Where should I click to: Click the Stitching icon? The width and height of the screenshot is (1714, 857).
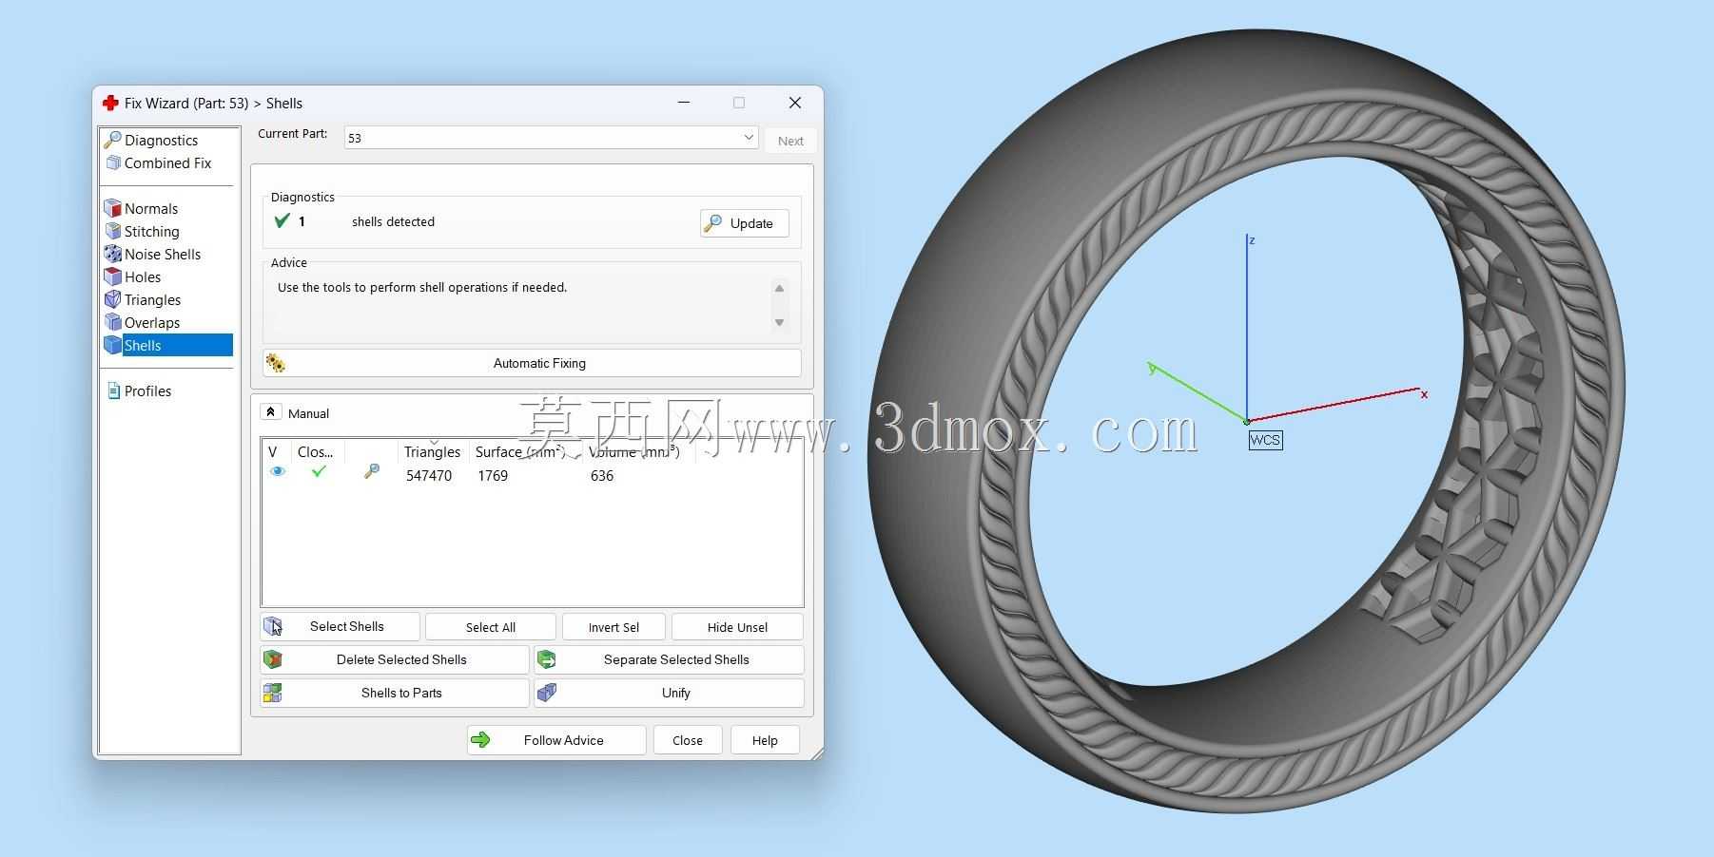pos(113,231)
